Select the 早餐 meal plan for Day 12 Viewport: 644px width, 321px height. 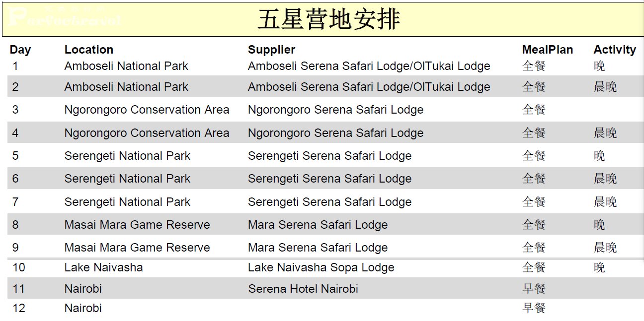(534, 308)
